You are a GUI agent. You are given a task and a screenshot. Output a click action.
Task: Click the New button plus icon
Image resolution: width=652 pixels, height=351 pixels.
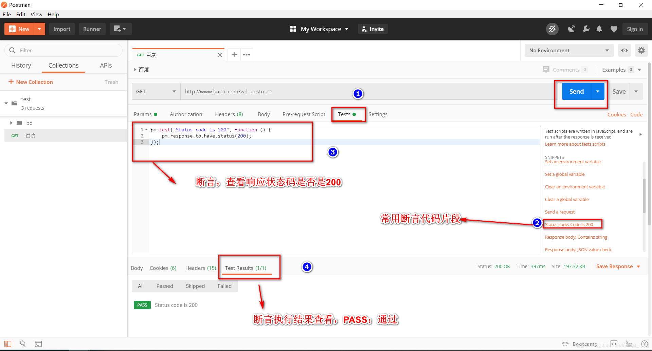pyautogui.click(x=12, y=29)
